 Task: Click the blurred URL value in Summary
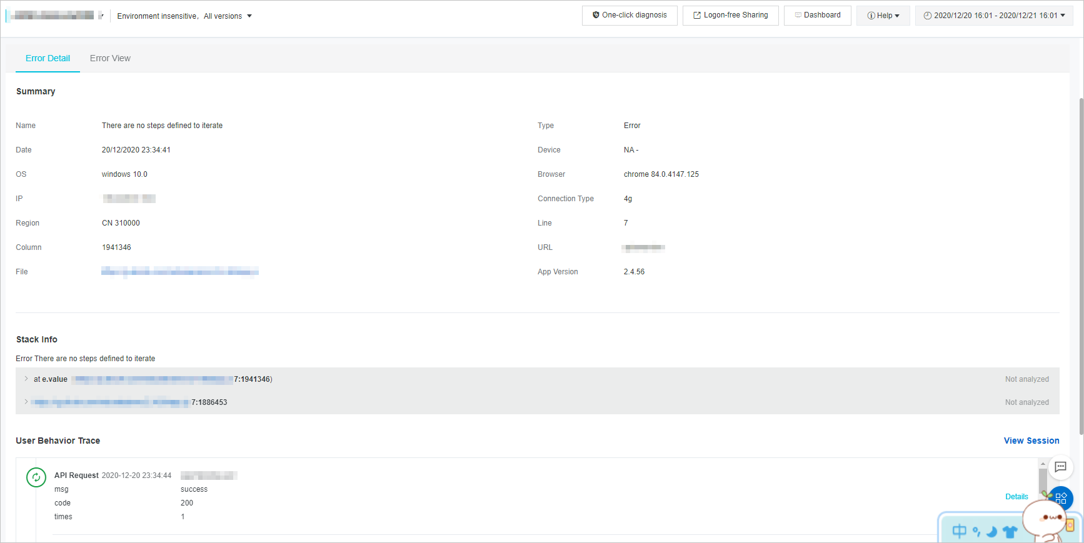tap(645, 247)
